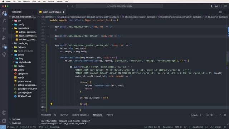Click the errors and warnings counter in status bar
This screenshot has width=229, height=129.
coord(28,127)
